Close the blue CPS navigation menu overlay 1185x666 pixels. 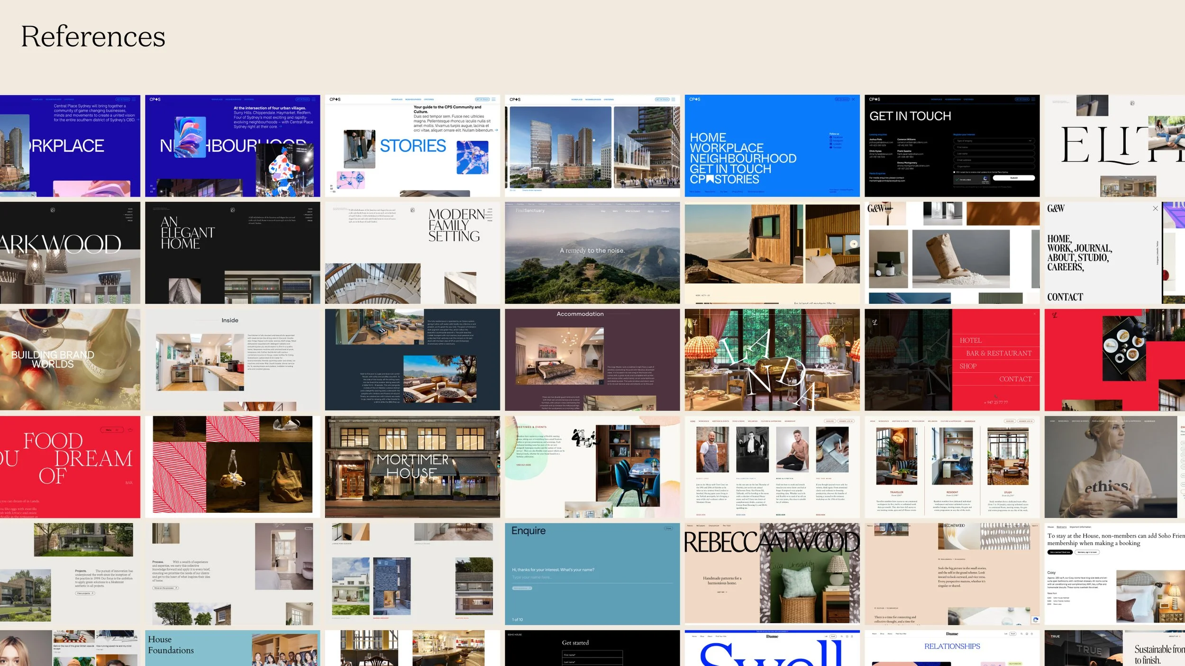(x=853, y=100)
